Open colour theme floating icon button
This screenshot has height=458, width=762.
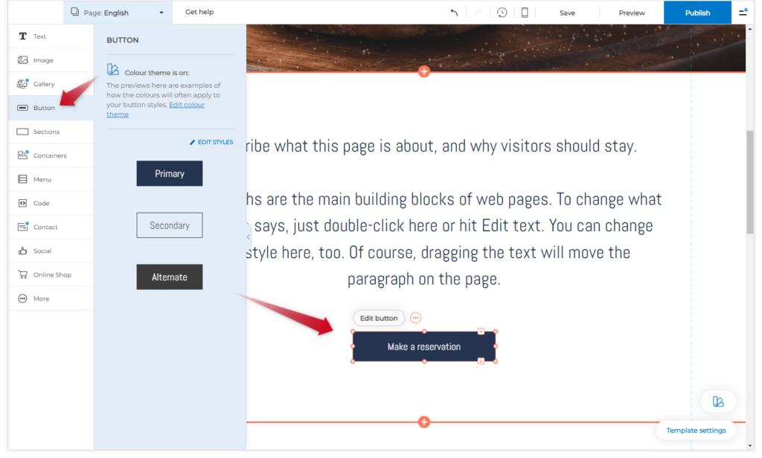click(x=718, y=401)
